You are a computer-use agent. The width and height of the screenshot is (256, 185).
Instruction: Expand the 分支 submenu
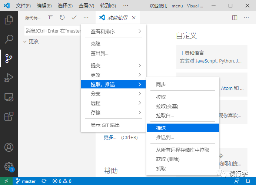tap(113, 94)
